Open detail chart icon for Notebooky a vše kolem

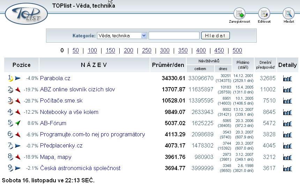[x=287, y=112]
